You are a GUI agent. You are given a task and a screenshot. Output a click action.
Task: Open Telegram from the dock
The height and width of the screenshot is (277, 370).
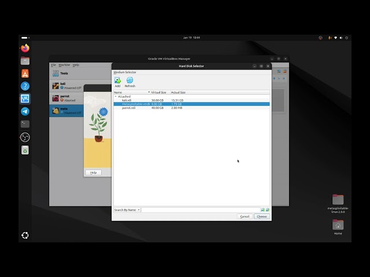25,111
